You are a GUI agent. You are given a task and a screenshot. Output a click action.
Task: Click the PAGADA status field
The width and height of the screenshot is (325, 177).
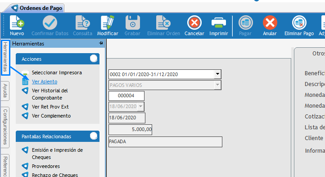[x=165, y=142]
